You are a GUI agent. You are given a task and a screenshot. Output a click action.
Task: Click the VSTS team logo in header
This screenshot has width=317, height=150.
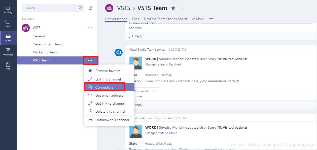(109, 8)
